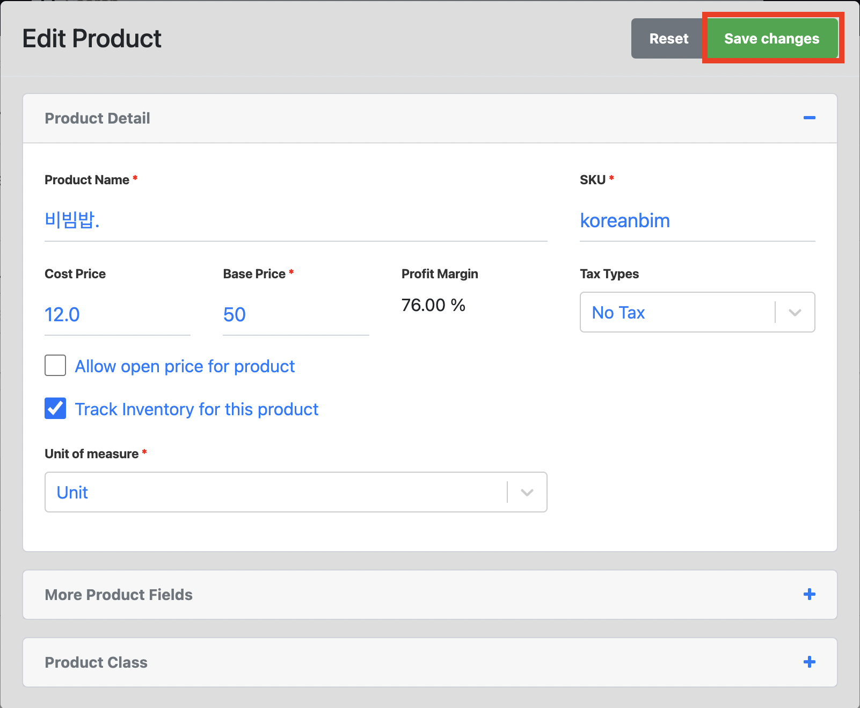
Task: Click the SKU field containing koreanbim
Action: [697, 221]
